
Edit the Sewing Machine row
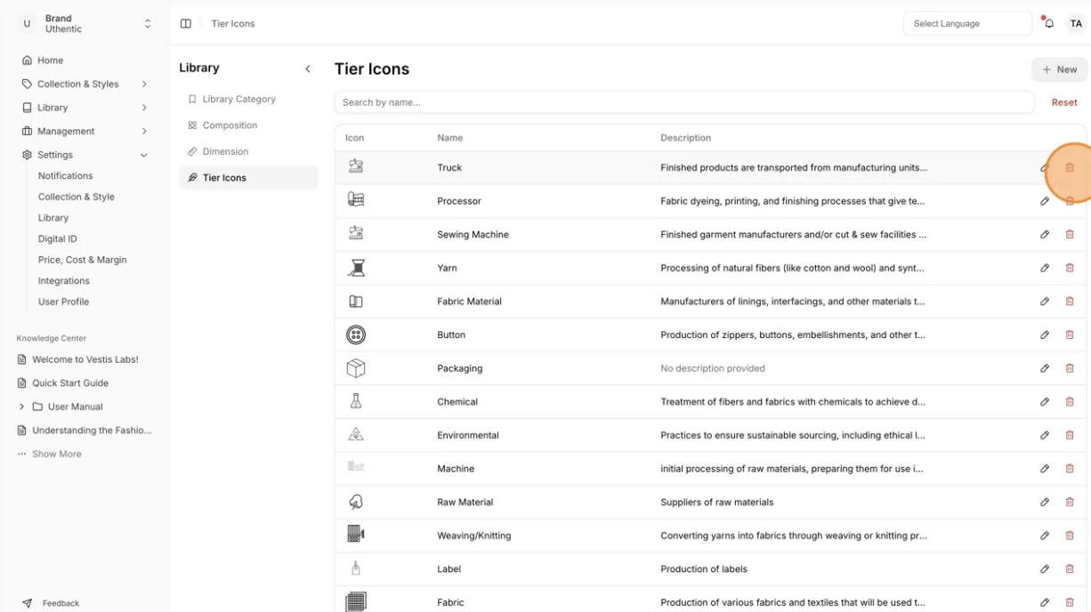pyautogui.click(x=1045, y=235)
